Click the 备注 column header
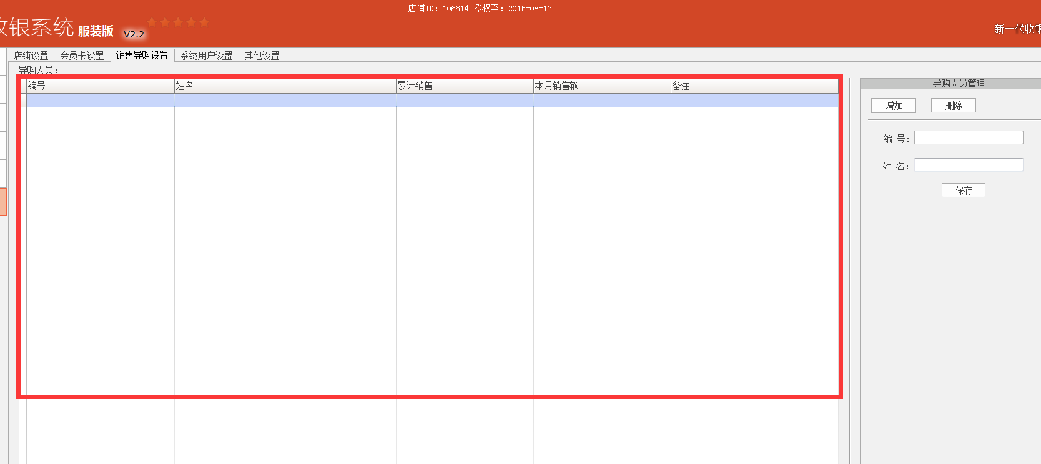Image resolution: width=1041 pixels, height=464 pixels. coord(754,86)
